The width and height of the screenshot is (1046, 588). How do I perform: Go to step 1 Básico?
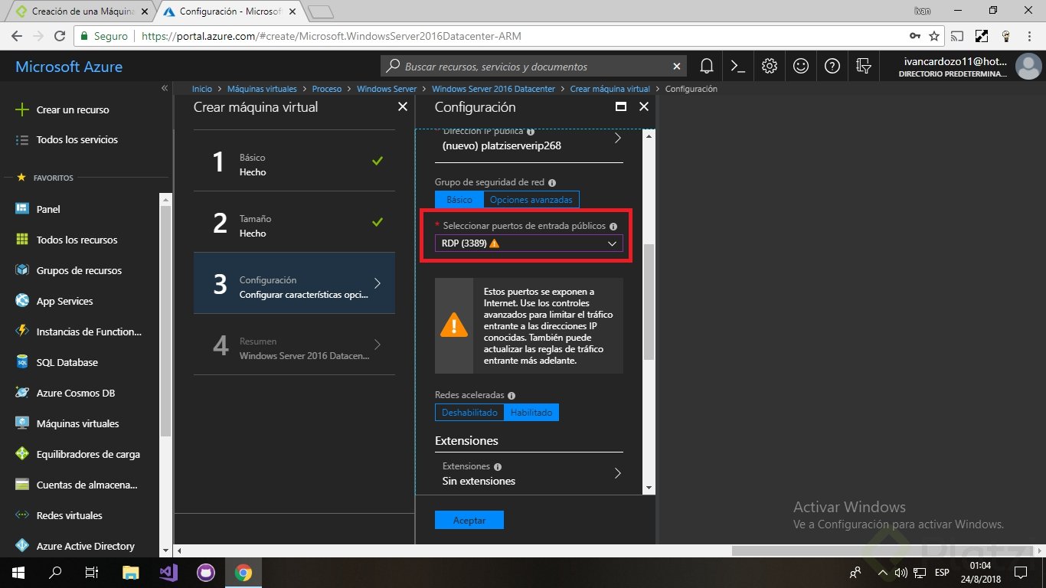click(x=295, y=161)
